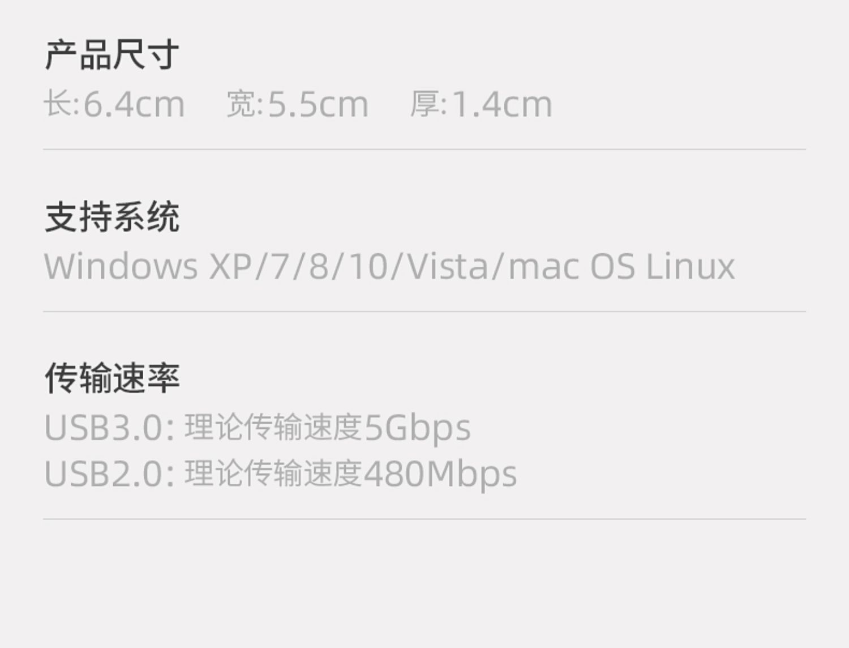The image size is (849, 648).
Task: Click divider line below product dimensions
Action: point(424,150)
